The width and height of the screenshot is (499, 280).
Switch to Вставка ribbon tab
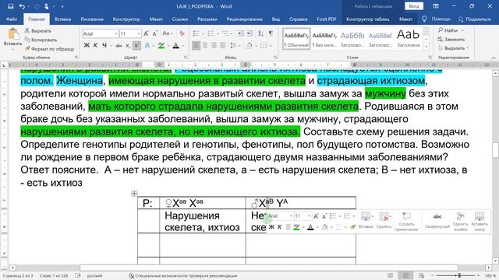coord(62,19)
